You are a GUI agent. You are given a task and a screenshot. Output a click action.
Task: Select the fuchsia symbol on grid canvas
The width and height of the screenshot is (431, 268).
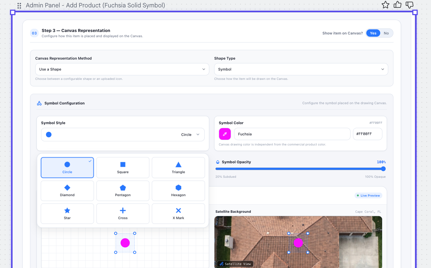tap(125, 243)
